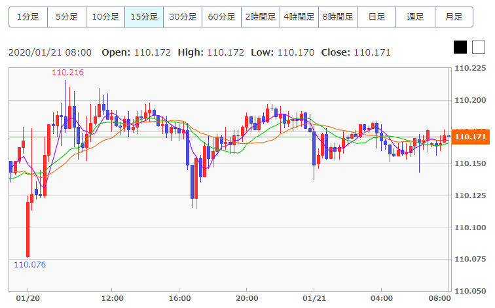Click the Close: 110.171 value

click(x=356, y=52)
